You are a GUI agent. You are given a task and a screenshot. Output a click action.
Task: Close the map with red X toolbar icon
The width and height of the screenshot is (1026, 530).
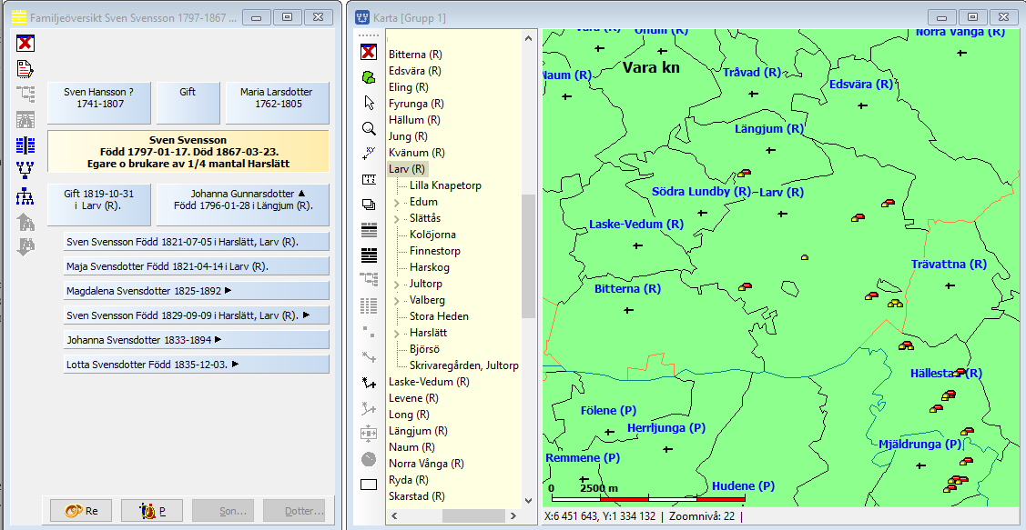coord(369,53)
